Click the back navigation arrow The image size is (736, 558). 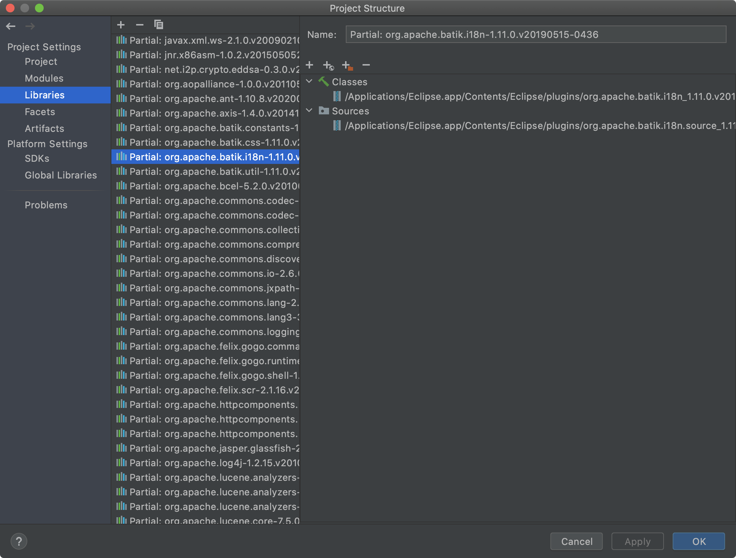(11, 26)
